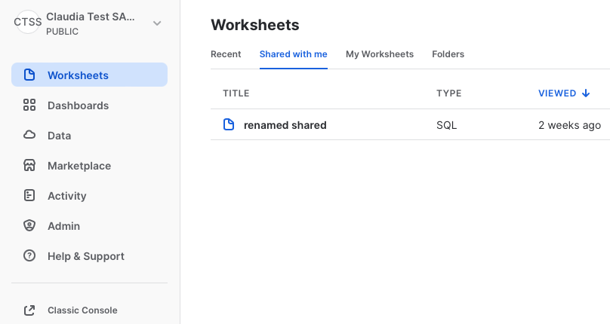Click the Help & Support question mark icon
This screenshot has width=610, height=324.
pyautogui.click(x=29, y=256)
